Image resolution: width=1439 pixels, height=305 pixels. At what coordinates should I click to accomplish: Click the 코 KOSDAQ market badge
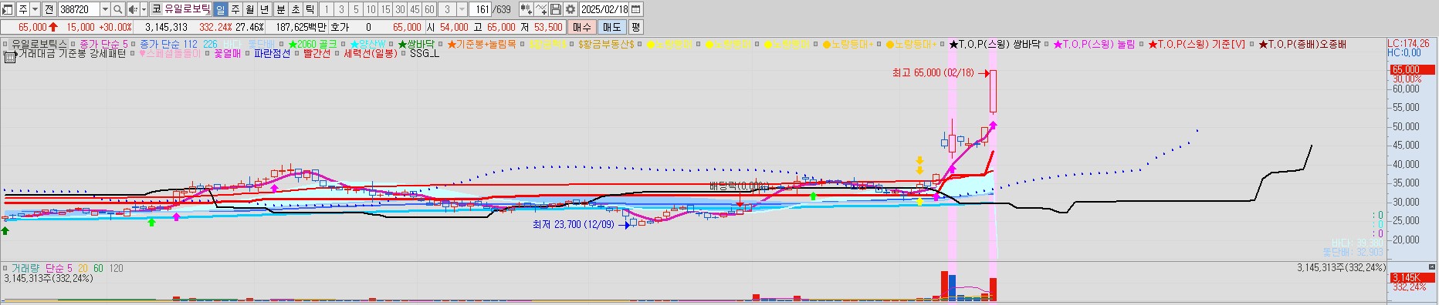156,9
